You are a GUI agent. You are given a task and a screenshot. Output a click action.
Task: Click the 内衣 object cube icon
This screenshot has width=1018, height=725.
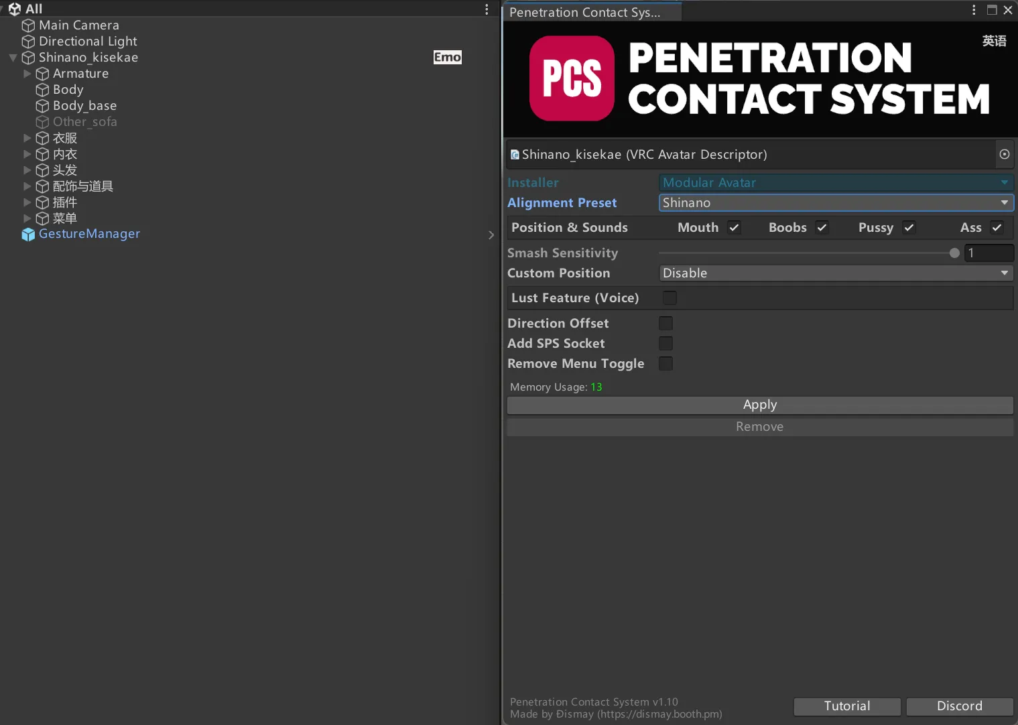tap(42, 154)
